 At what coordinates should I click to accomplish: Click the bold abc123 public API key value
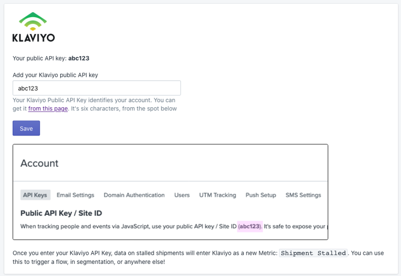click(79, 58)
